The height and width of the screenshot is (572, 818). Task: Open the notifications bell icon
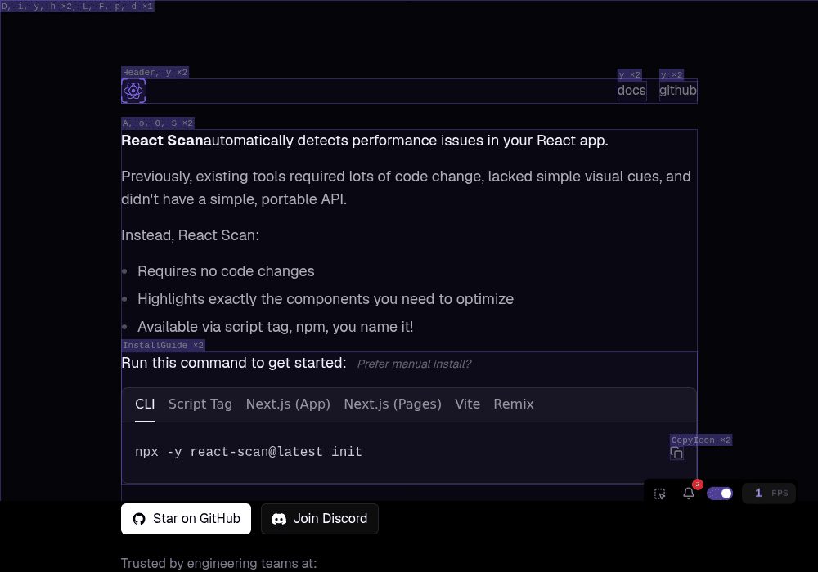point(689,494)
